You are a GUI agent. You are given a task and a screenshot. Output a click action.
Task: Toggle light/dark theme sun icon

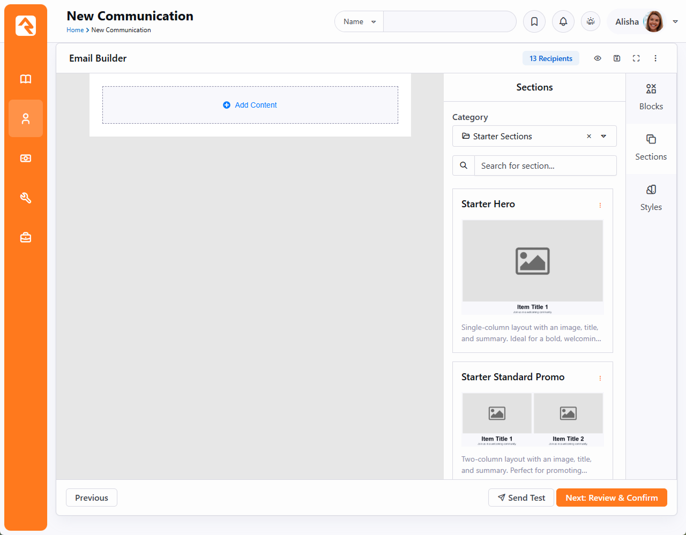point(591,22)
